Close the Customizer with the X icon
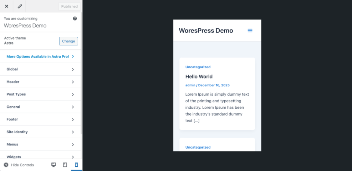The width and height of the screenshot is (352, 171). click(6, 6)
